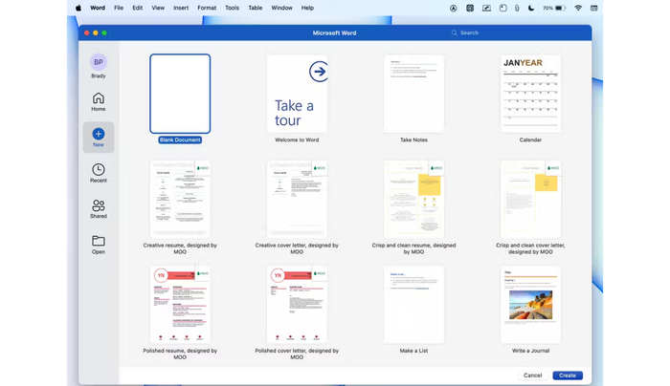Open the Edit menu
This screenshot has width=670, height=386.
point(138,8)
